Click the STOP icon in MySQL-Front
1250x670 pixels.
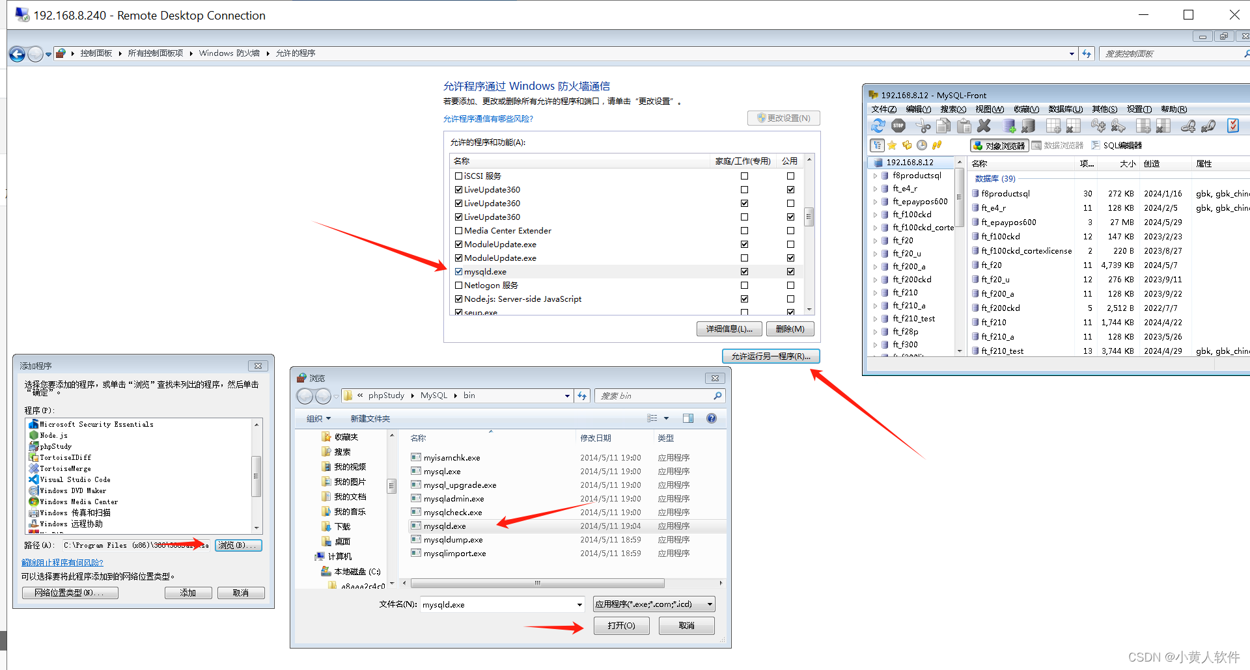[x=898, y=126]
